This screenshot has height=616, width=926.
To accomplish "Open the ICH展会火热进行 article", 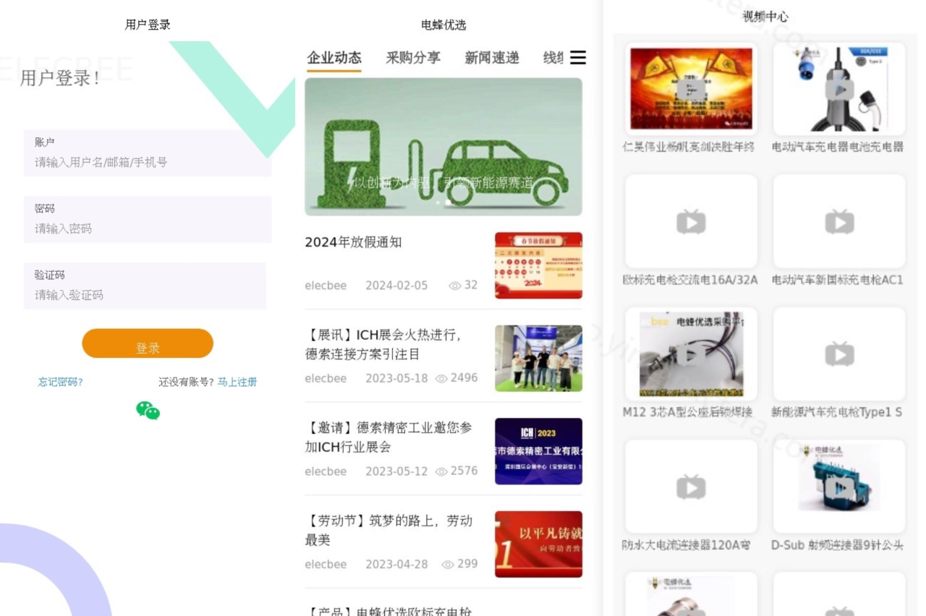I will 383,344.
